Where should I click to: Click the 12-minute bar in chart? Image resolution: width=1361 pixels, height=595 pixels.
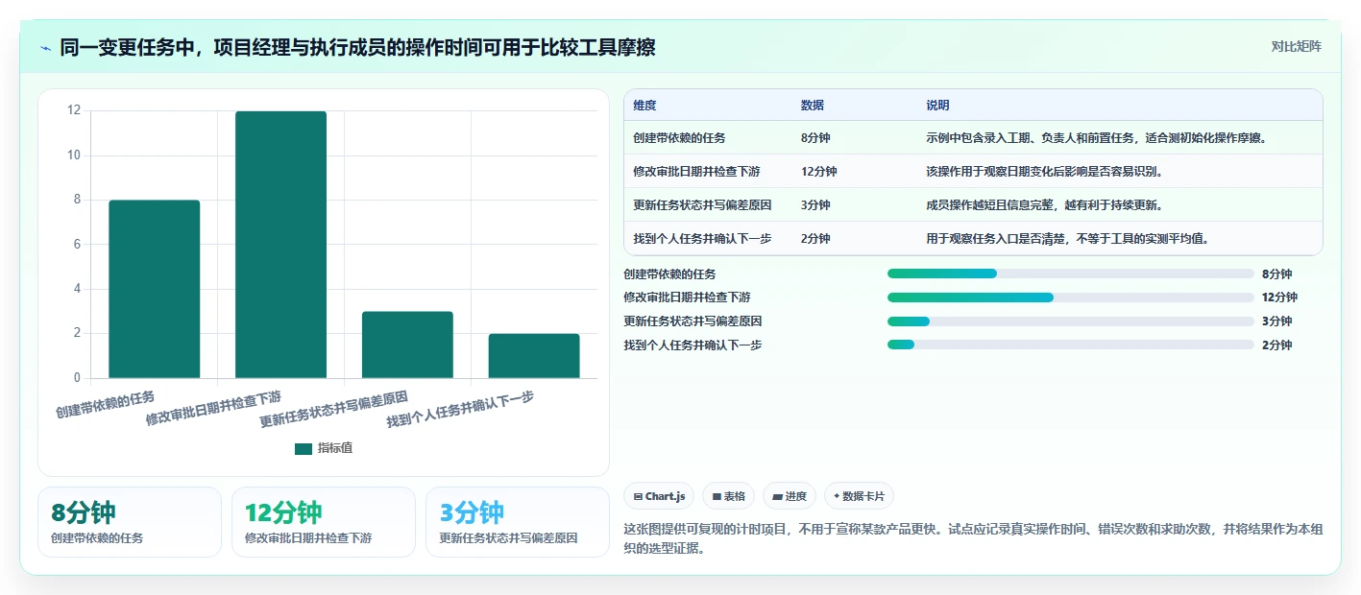point(280,245)
